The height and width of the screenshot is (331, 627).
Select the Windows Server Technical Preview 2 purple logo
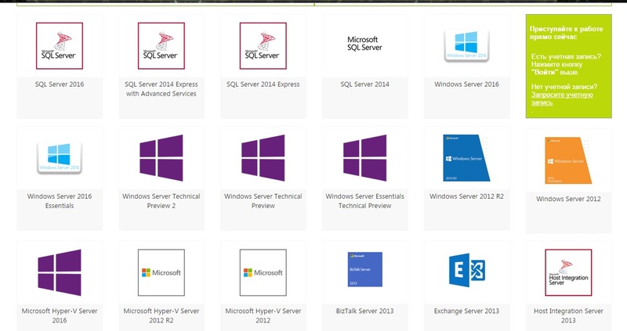[x=161, y=158]
